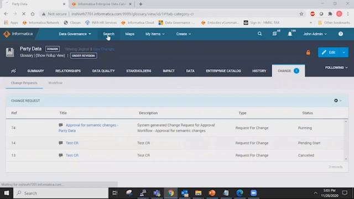Open the help question mark icon
The height and width of the screenshot is (199, 354).
coord(341,34)
